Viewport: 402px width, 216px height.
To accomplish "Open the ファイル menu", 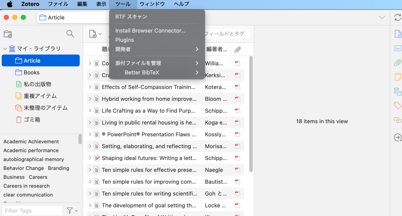I will click(58, 4).
